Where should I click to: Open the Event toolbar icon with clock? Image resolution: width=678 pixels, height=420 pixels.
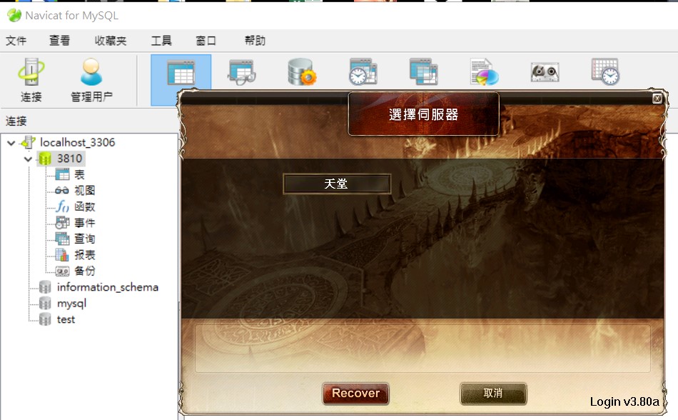pos(363,71)
